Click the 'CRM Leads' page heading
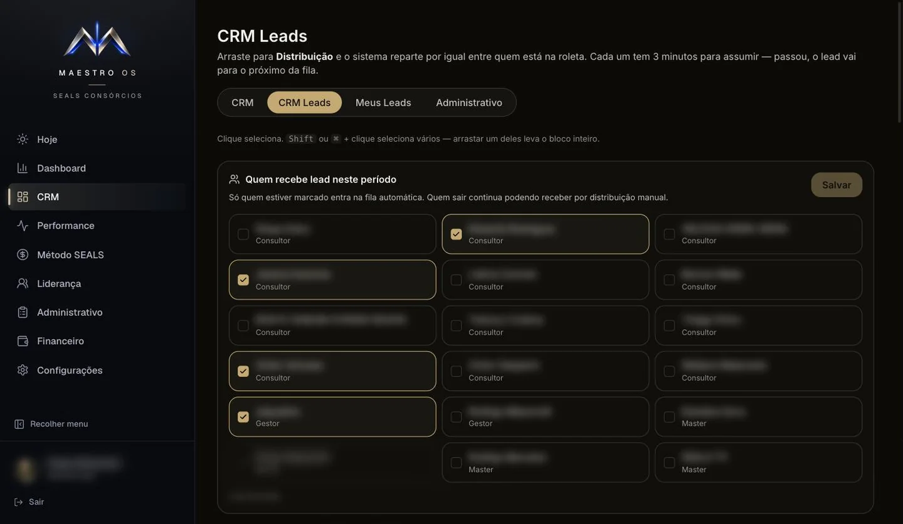The width and height of the screenshot is (903, 524). pyautogui.click(x=262, y=36)
